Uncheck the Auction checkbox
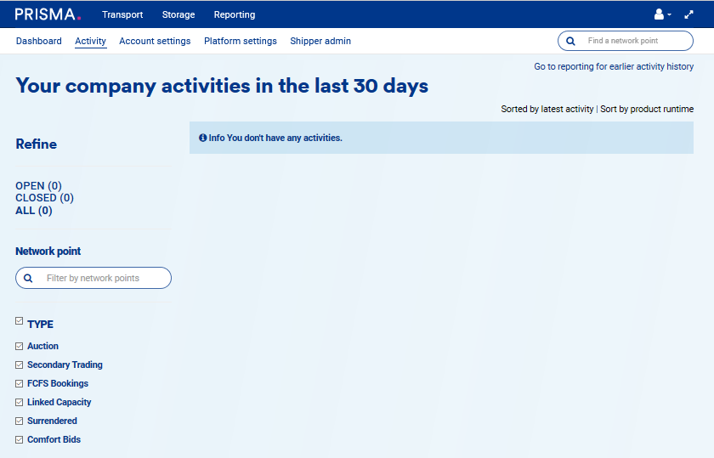The height and width of the screenshot is (458, 714). tap(20, 346)
